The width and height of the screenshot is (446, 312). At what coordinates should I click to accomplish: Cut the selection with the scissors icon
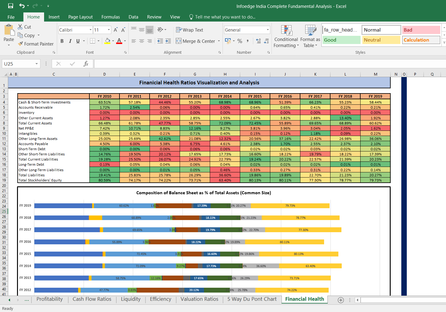tap(24, 27)
